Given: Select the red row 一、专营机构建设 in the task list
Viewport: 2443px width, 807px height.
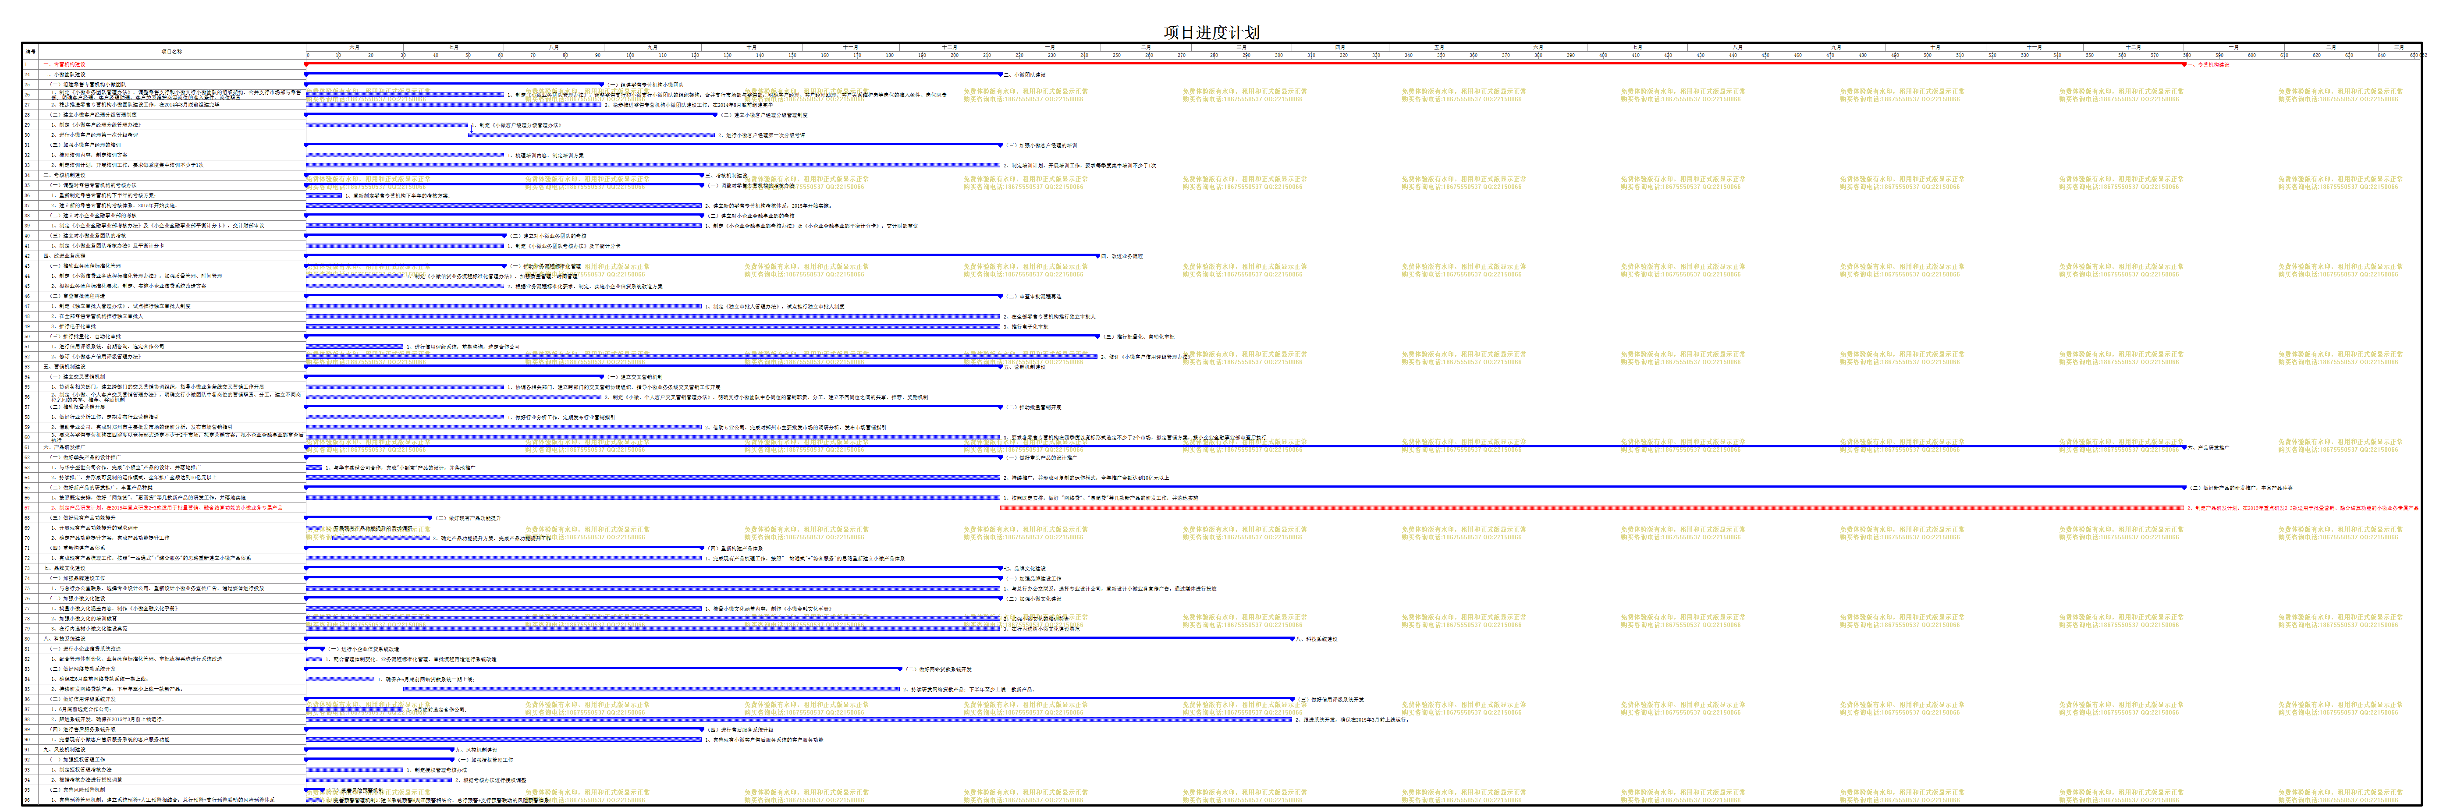Looking at the screenshot, I should click(163, 64).
